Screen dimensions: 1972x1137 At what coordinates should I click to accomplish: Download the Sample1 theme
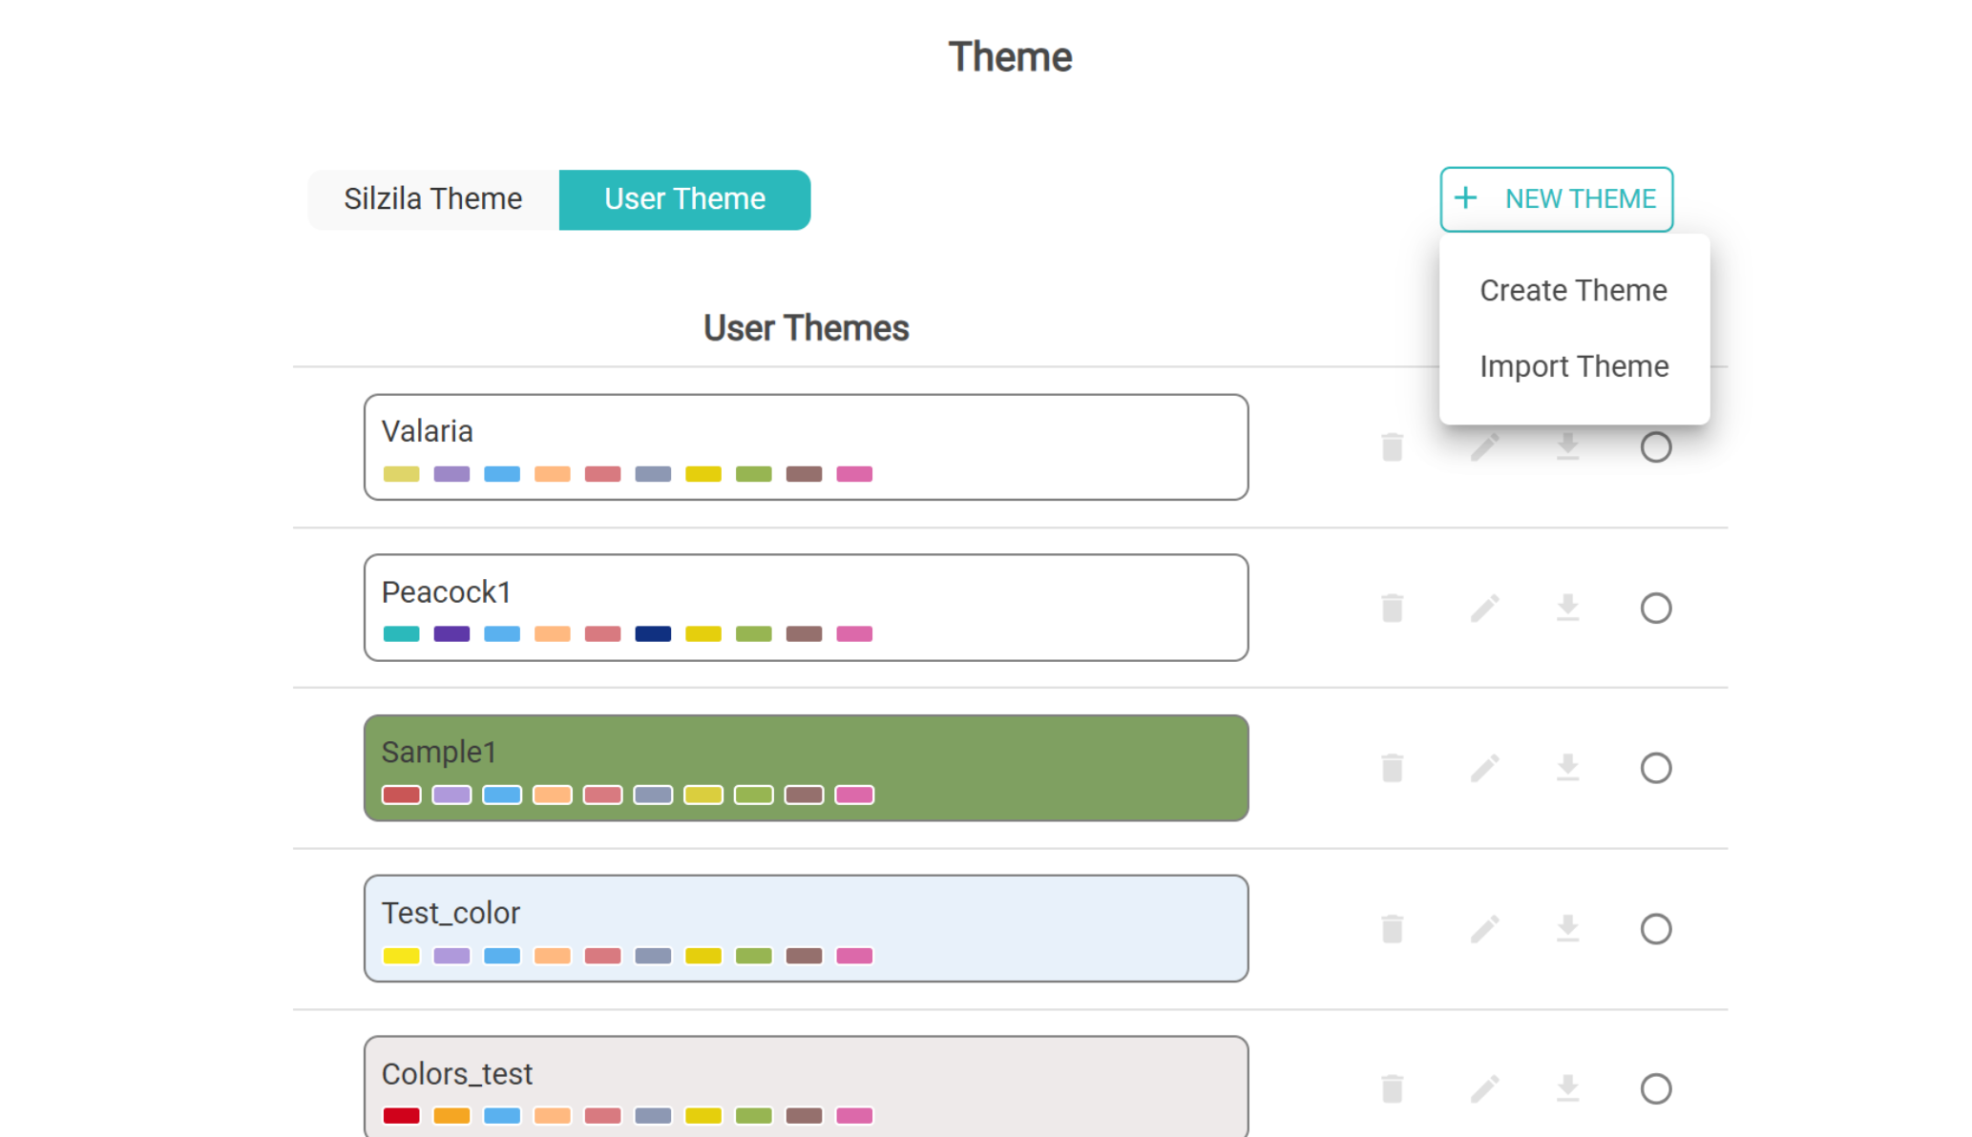click(1567, 768)
